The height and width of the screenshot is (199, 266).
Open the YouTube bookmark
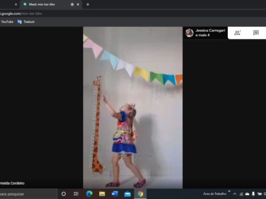(7, 22)
